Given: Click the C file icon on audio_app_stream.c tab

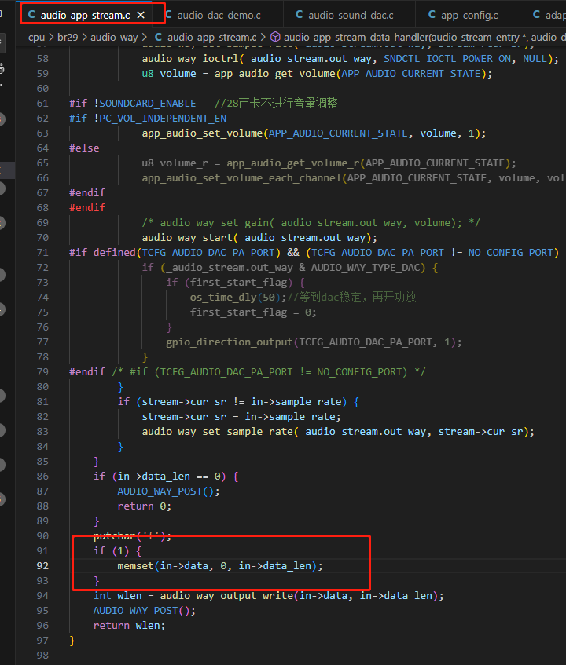Looking at the screenshot, I should coord(31,15).
